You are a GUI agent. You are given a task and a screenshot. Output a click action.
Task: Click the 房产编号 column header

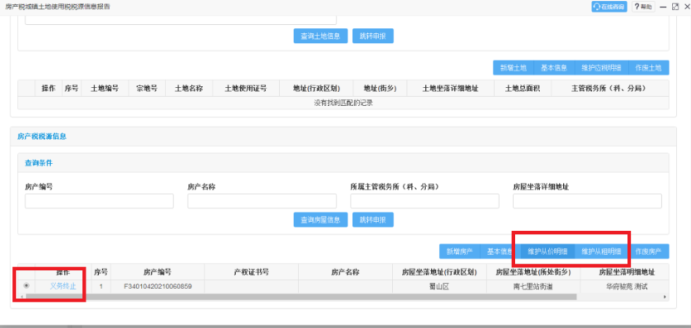click(158, 273)
